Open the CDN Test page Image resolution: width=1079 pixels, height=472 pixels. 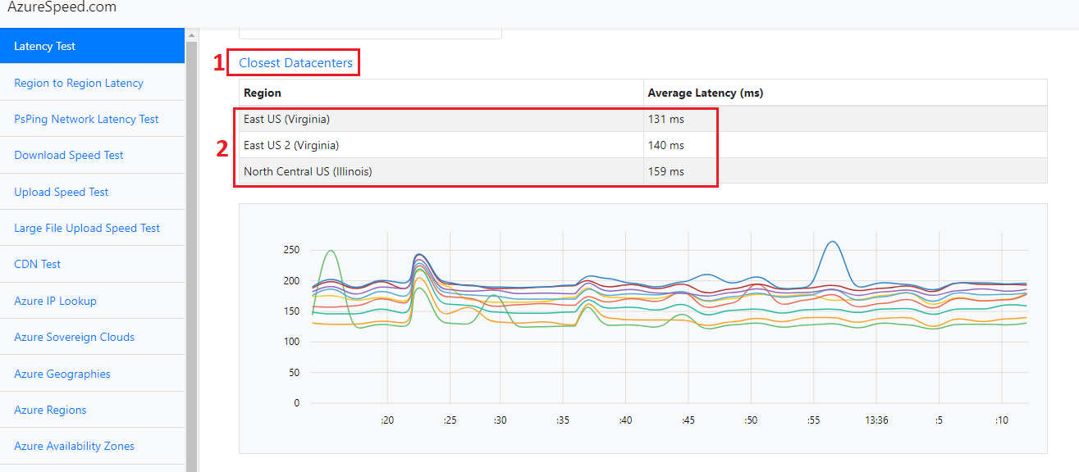37,264
